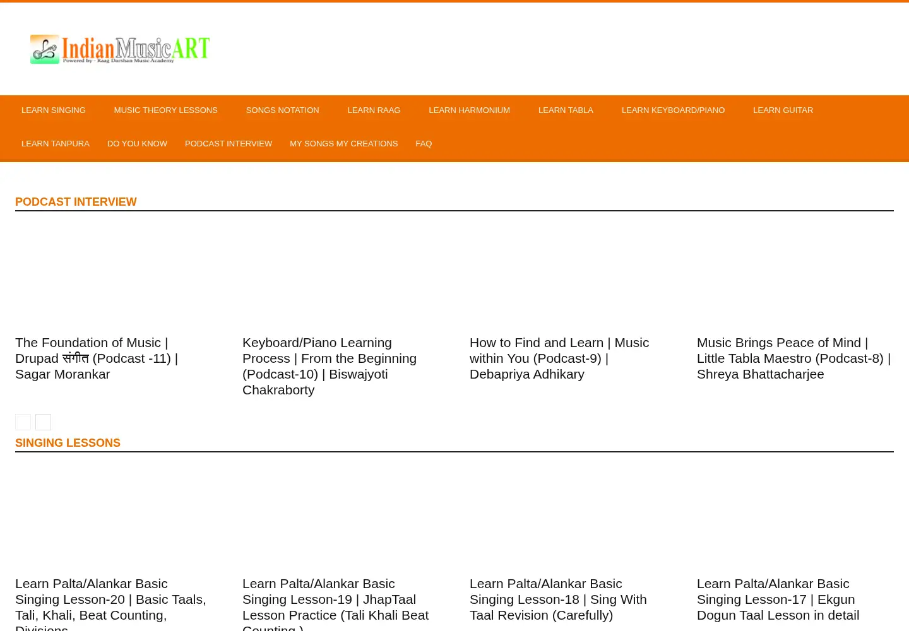The height and width of the screenshot is (631, 909).
Task: Select Podcast Interview in navigation bar
Action: (x=229, y=144)
